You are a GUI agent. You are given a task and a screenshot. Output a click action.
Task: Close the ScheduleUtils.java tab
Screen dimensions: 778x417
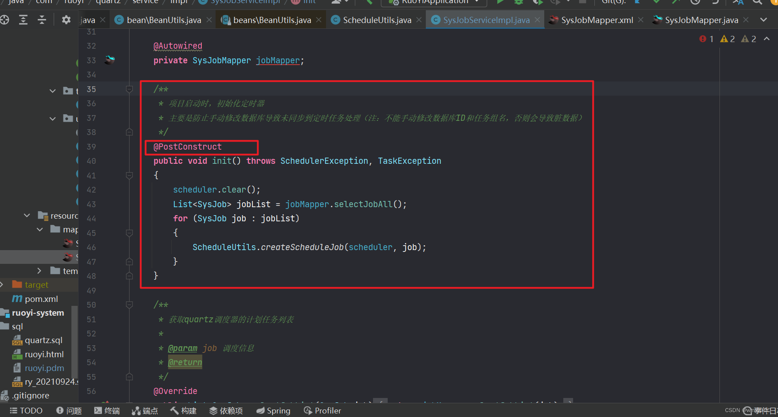point(419,20)
